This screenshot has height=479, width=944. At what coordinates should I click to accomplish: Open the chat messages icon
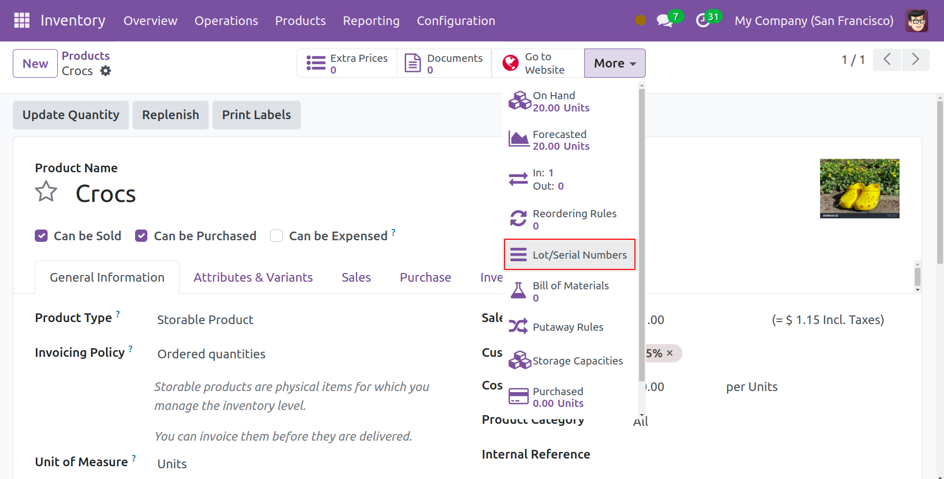pos(664,21)
